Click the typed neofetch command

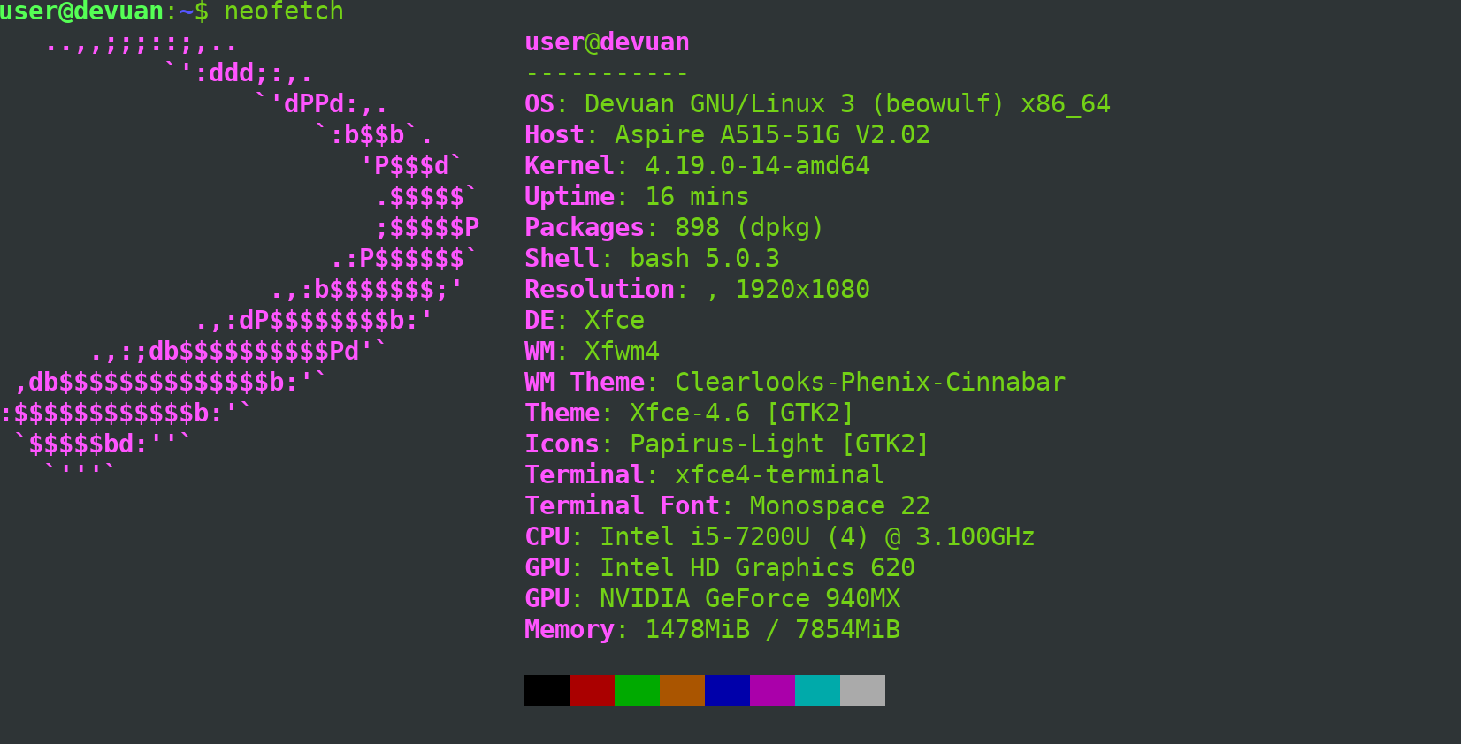tap(284, 11)
